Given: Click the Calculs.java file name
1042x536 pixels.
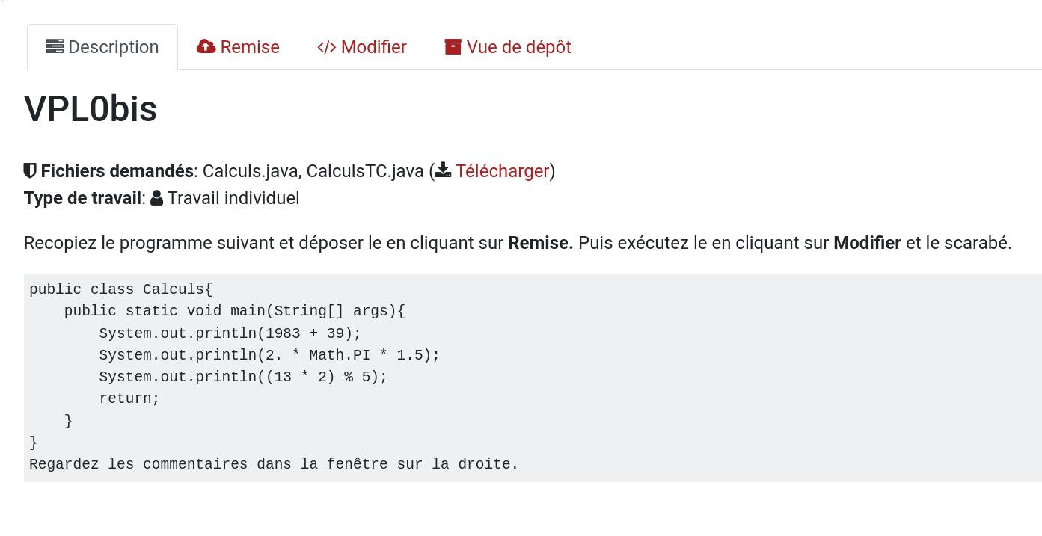Looking at the screenshot, I should coord(252,171).
